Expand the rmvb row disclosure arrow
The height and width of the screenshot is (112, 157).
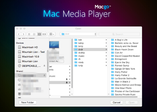106,62
